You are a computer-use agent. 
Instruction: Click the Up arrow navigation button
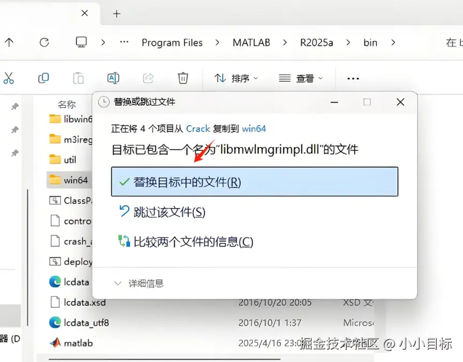click(9, 42)
